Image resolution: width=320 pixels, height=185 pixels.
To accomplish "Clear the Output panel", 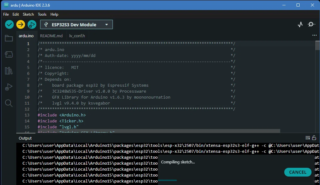I will [308, 138].
